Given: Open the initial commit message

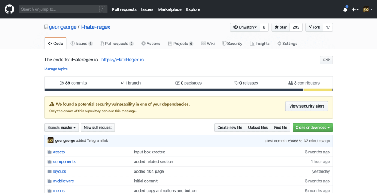Looking at the screenshot, I should coord(146,181).
